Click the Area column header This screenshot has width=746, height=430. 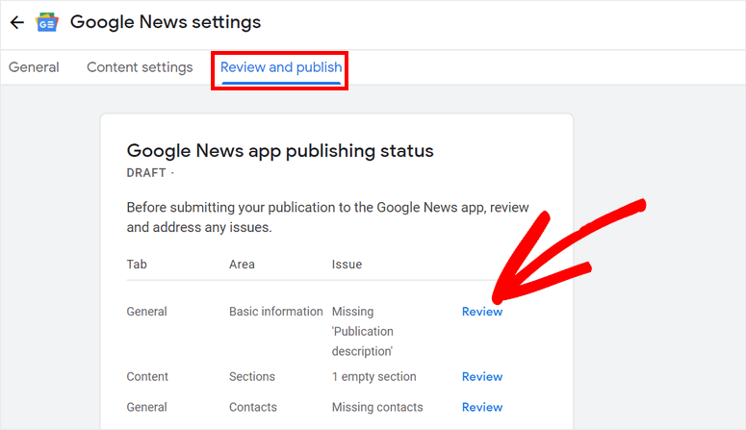point(242,264)
